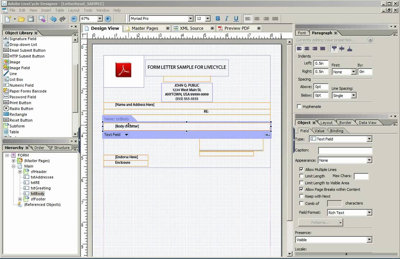Check the Limit Length checkbox
This screenshot has width=400, height=259.
301,176
